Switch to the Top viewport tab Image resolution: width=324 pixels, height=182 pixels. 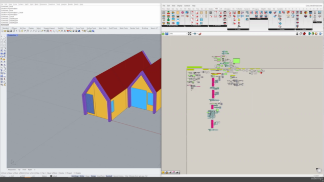click(19, 170)
